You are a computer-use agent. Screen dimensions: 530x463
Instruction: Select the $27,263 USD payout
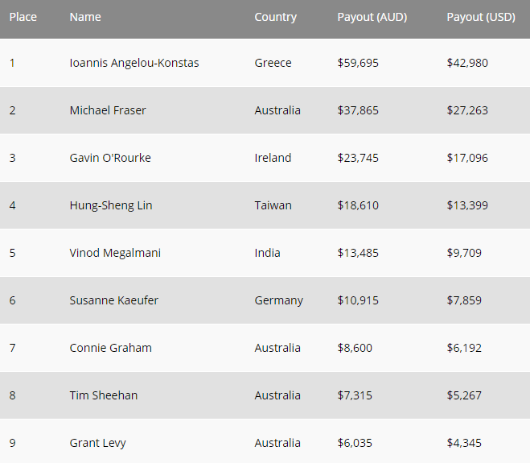pyautogui.click(x=467, y=110)
